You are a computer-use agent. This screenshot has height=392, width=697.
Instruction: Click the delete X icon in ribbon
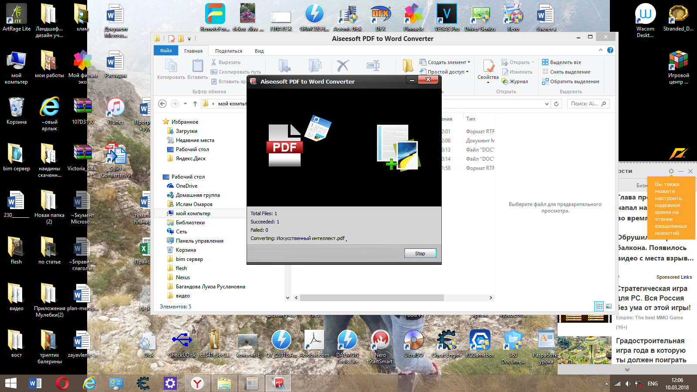pyautogui.click(x=343, y=66)
